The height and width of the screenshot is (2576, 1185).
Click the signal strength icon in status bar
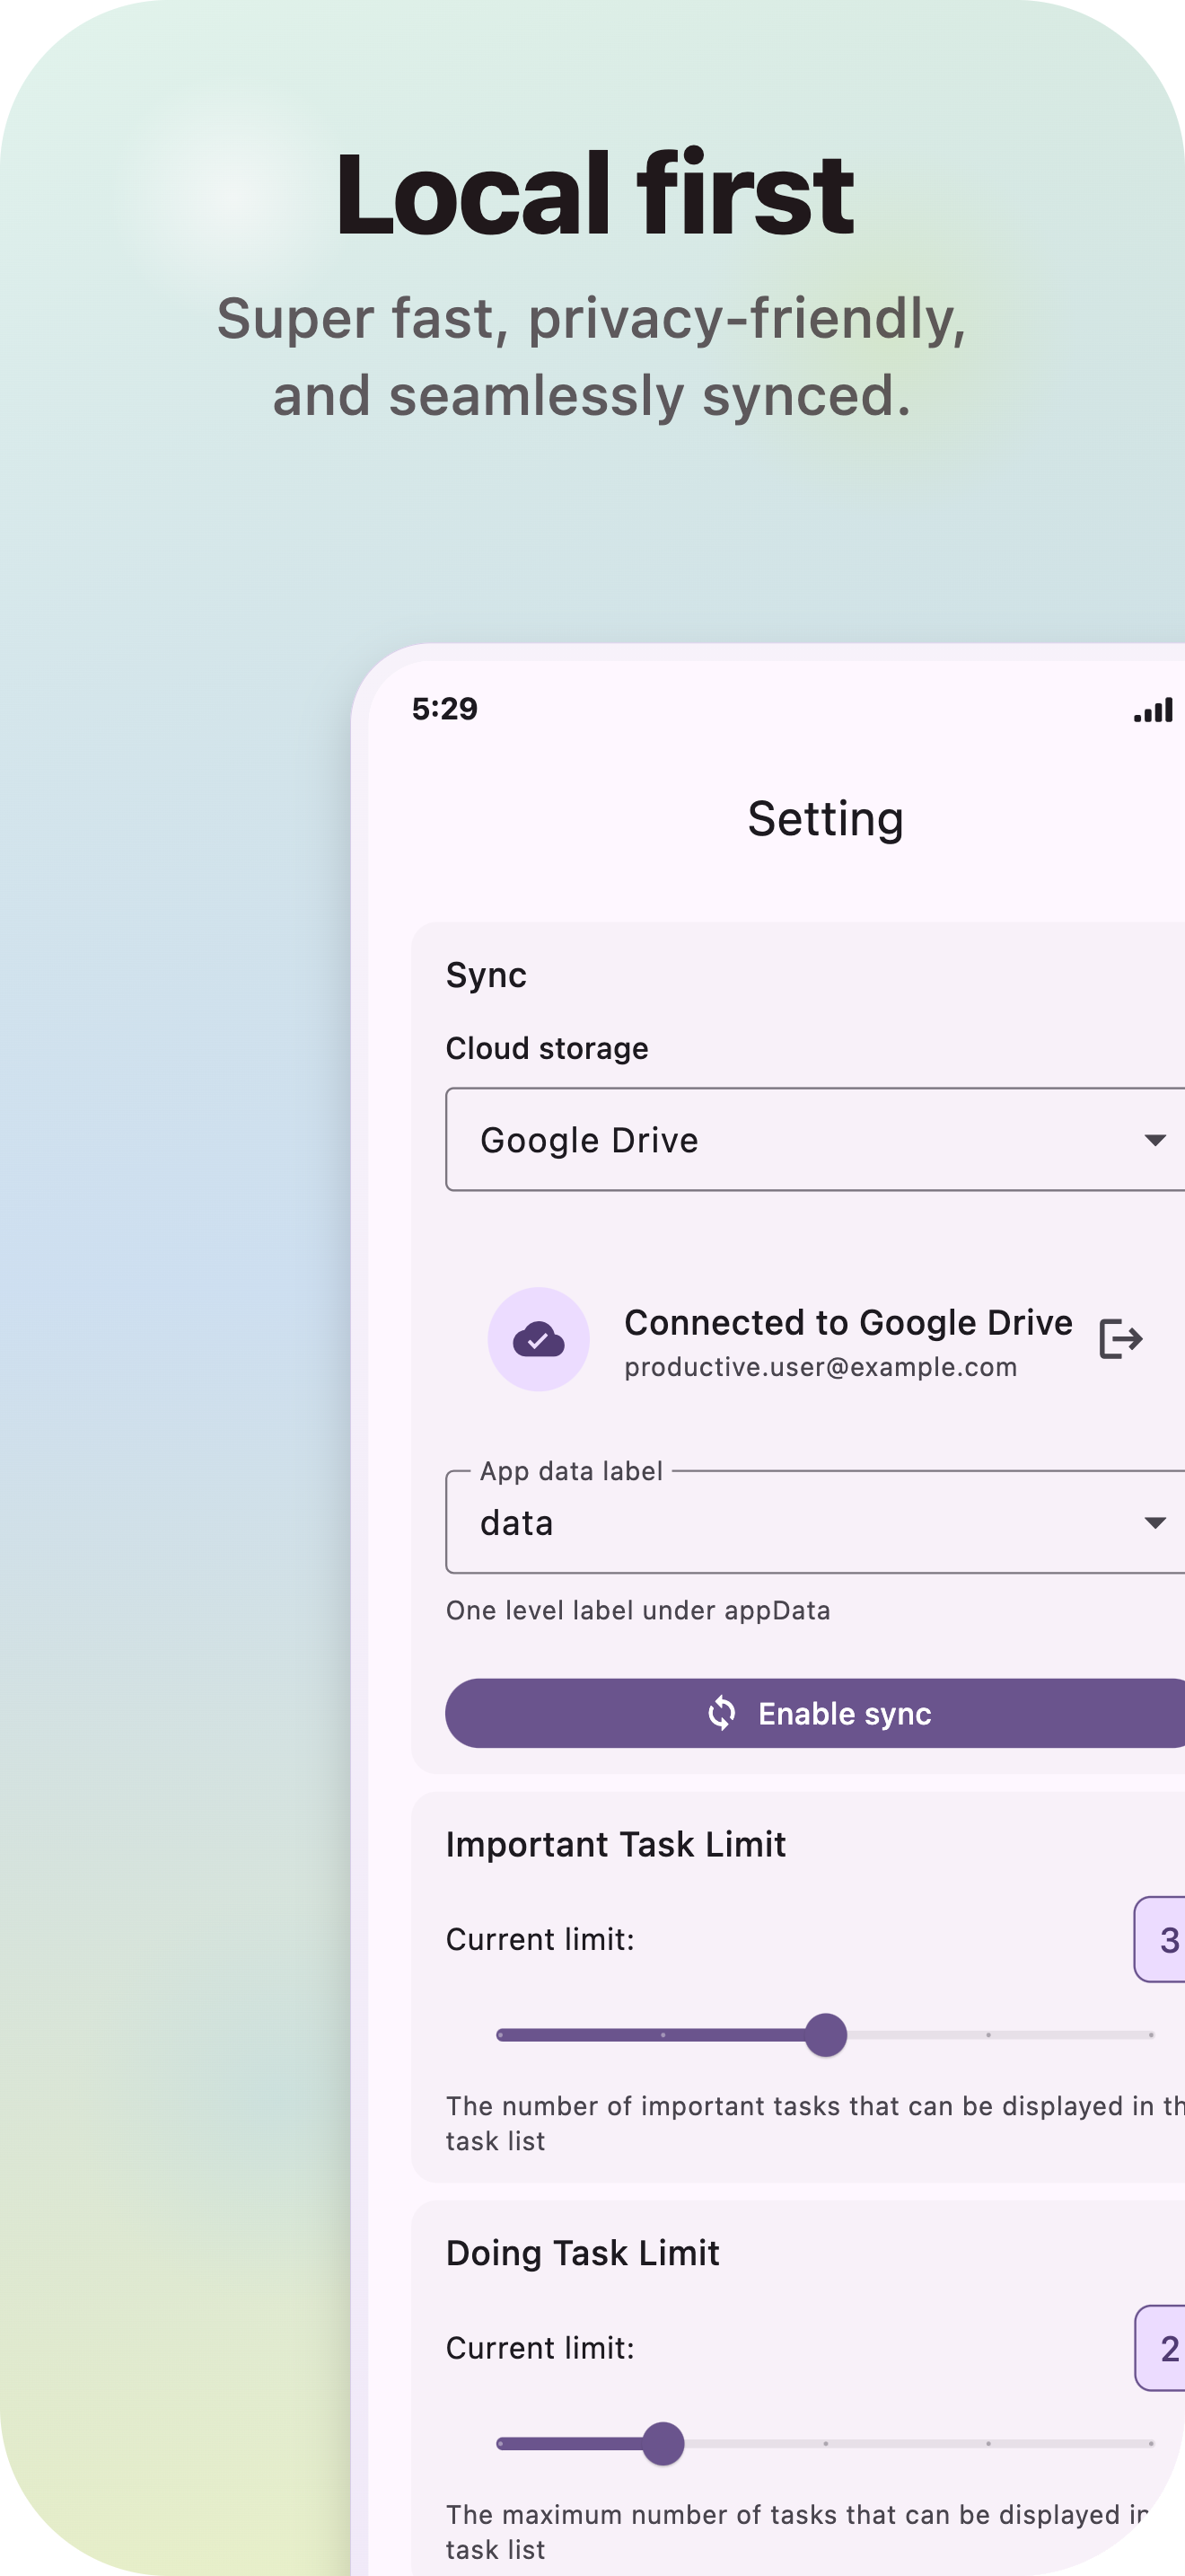click(x=1153, y=710)
